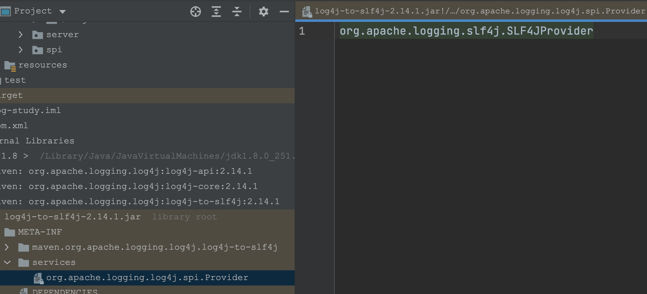
Task: Click the Expand All toolbar icon
Action: pyautogui.click(x=216, y=12)
